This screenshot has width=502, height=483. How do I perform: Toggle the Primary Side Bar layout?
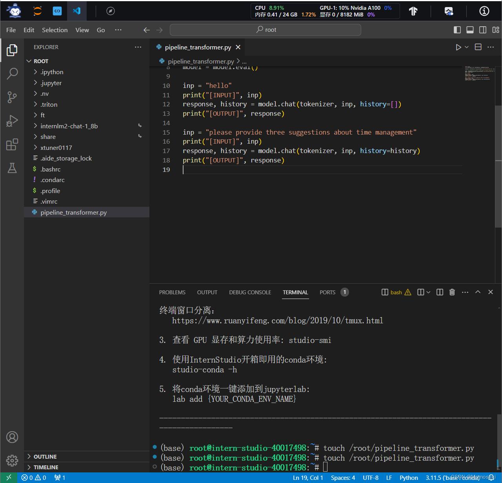[x=457, y=30]
